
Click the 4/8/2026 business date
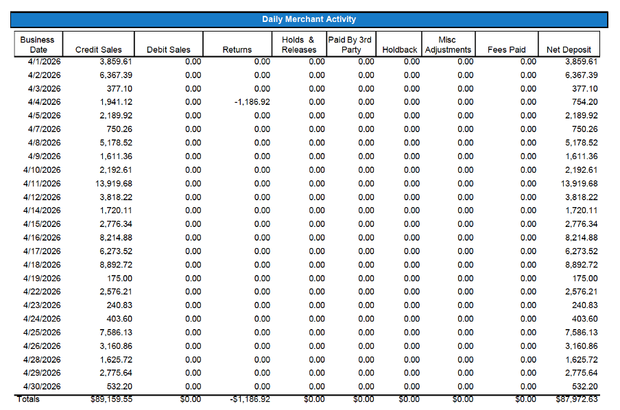45,143
